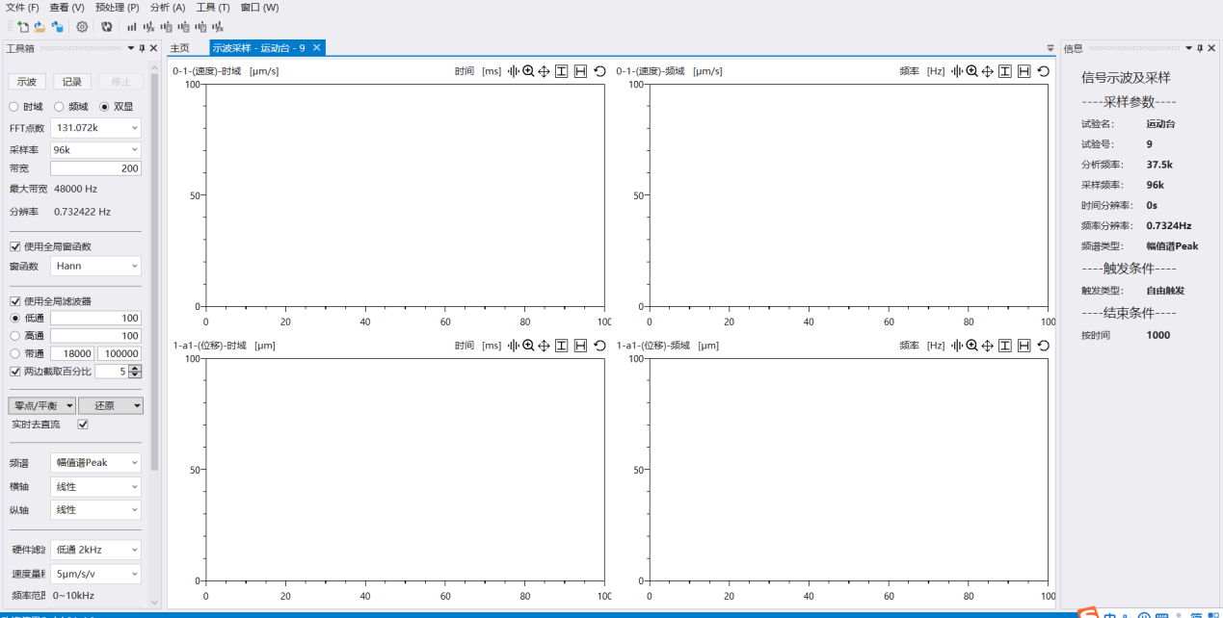This screenshot has width=1223, height=618.
Task: Expand the 窗函数 Hann dropdown
Action: pyautogui.click(x=95, y=266)
